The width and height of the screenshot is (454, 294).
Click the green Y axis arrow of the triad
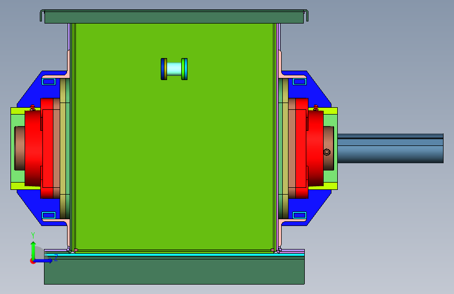click(34, 251)
